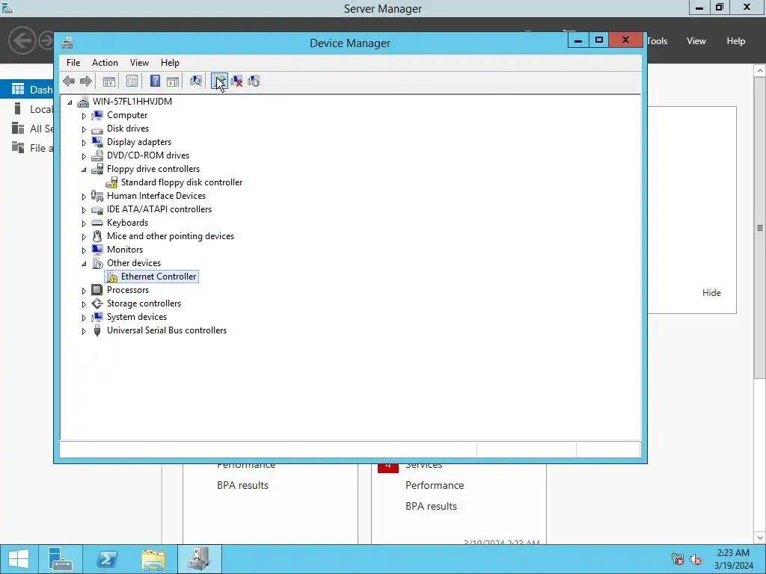Select the System devices label

137,317
